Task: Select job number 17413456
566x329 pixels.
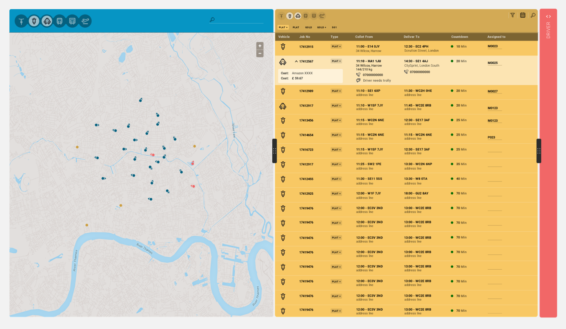Action: point(306,120)
